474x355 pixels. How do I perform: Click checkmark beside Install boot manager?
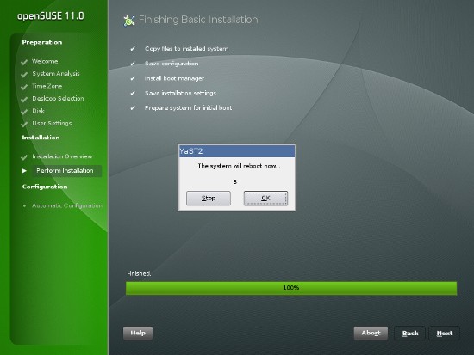pyautogui.click(x=133, y=78)
